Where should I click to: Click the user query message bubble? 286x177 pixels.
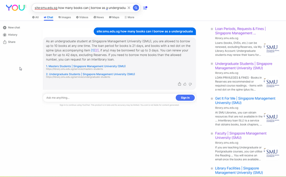click(145, 31)
